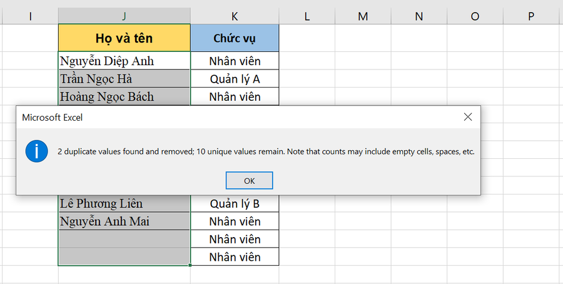Select column K header
The width and height of the screenshot is (563, 284).
point(235,16)
